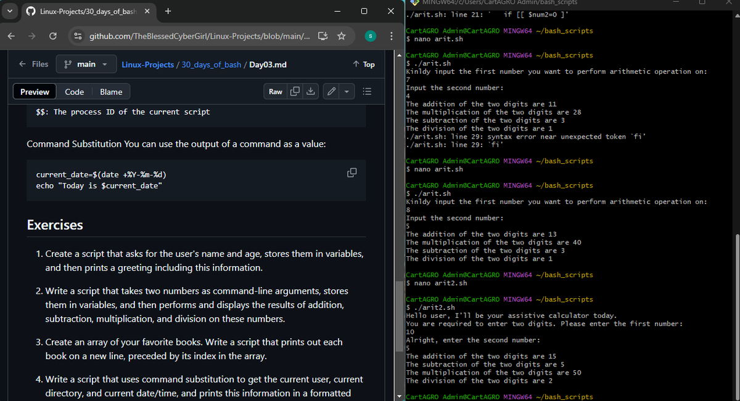Image resolution: width=740 pixels, height=401 pixels.
Task: Switch to the Blame tab
Action: [110, 91]
